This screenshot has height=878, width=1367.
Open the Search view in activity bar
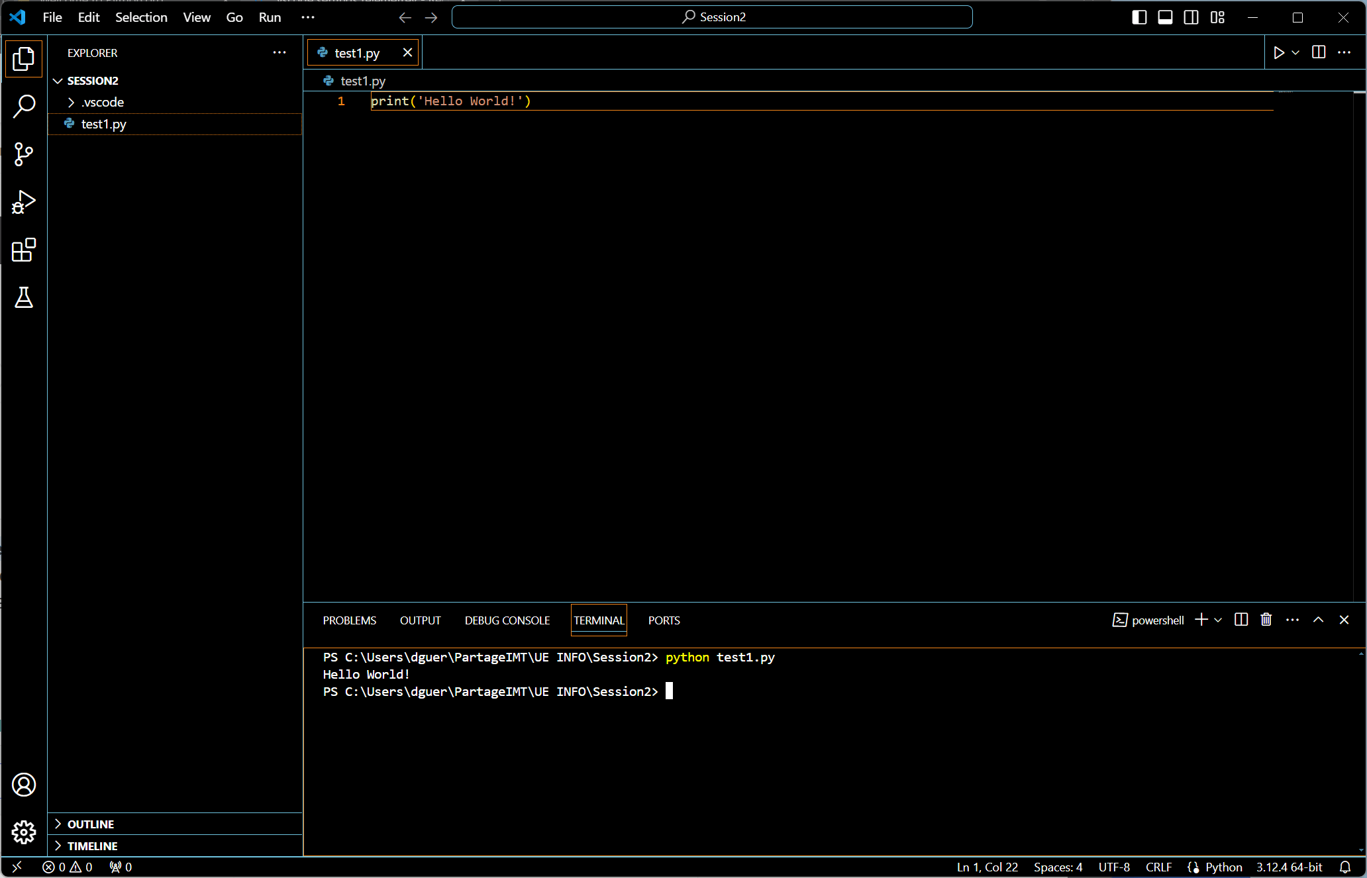pyautogui.click(x=24, y=106)
